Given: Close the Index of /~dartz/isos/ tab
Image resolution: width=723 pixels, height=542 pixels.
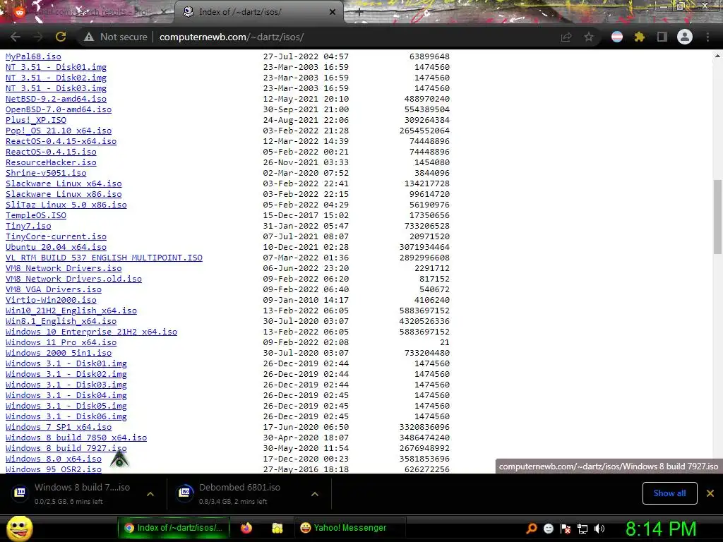Looking at the screenshot, I should tap(333, 12).
